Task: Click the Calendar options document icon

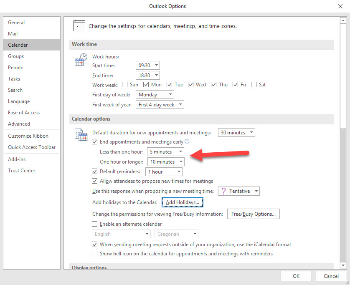Action: click(x=81, y=134)
